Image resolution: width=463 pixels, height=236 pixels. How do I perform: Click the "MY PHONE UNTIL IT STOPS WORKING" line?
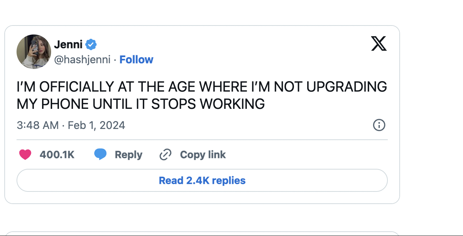click(x=141, y=104)
